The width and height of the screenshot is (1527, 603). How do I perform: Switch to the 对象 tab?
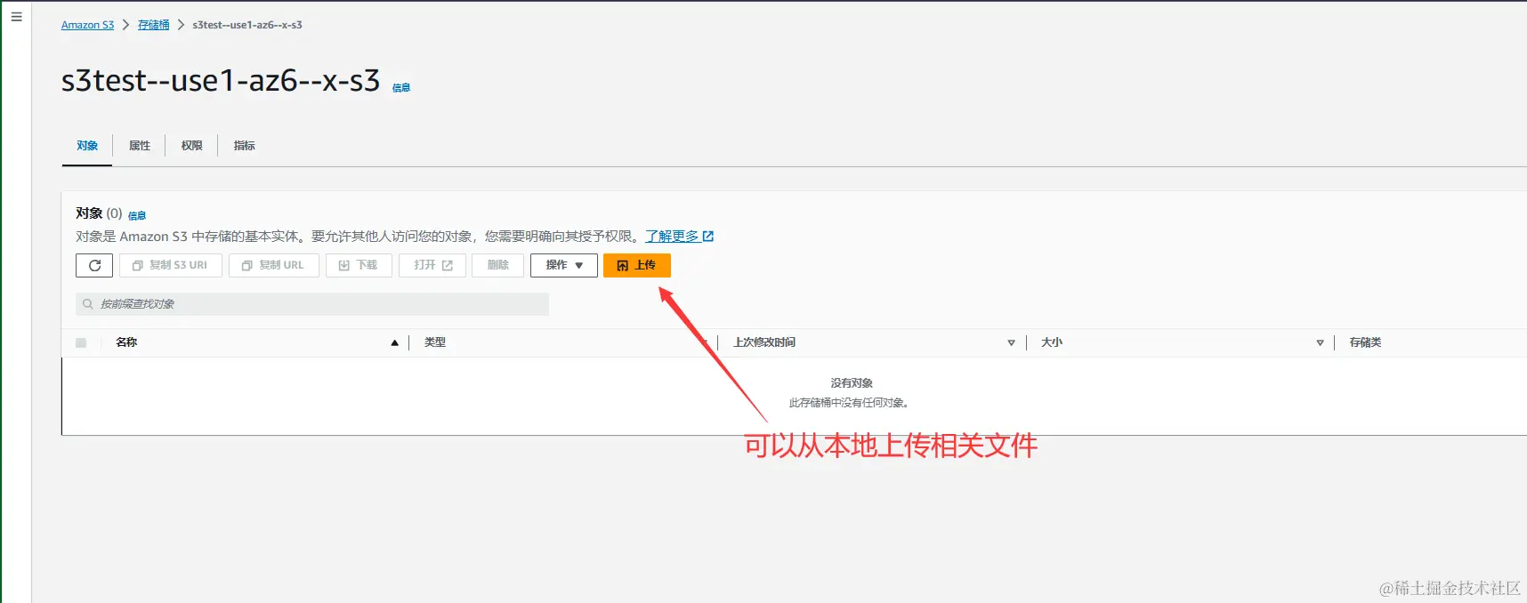tap(87, 146)
